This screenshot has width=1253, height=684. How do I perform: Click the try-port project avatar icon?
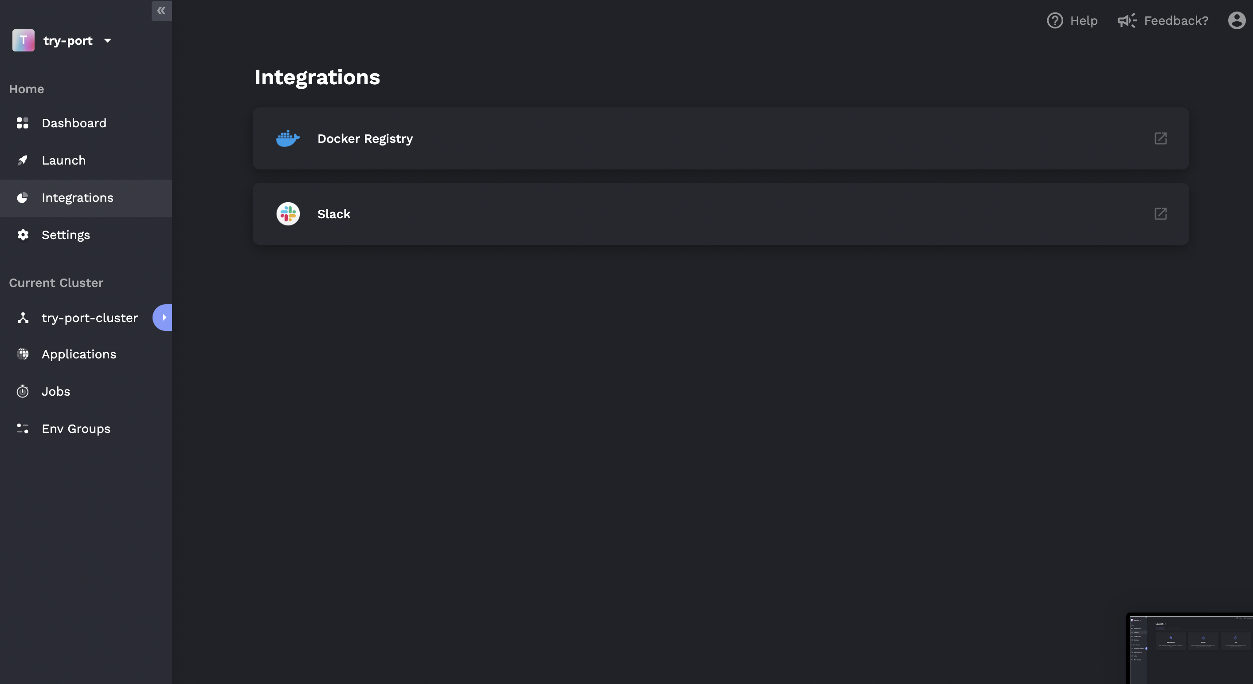tap(23, 40)
